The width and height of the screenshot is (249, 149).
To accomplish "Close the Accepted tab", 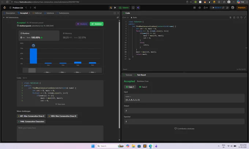I will pos(29,13).
